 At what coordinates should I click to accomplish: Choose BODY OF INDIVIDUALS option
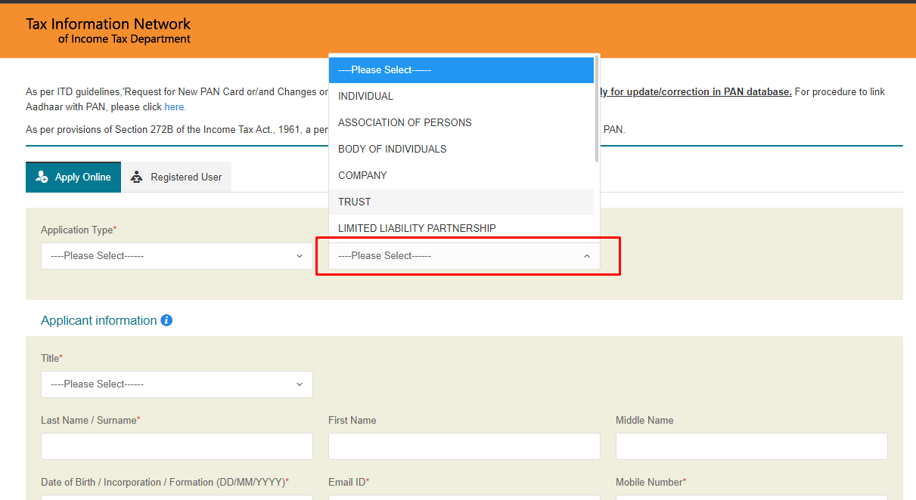392,149
